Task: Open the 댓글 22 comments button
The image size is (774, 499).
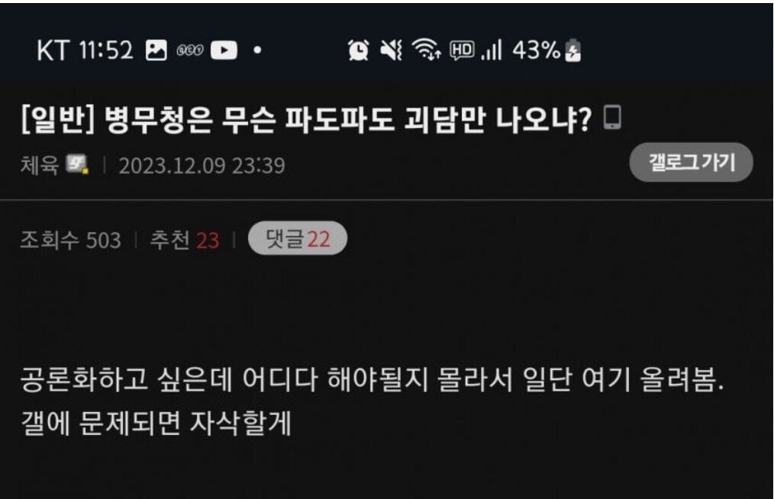Action: pos(298,238)
